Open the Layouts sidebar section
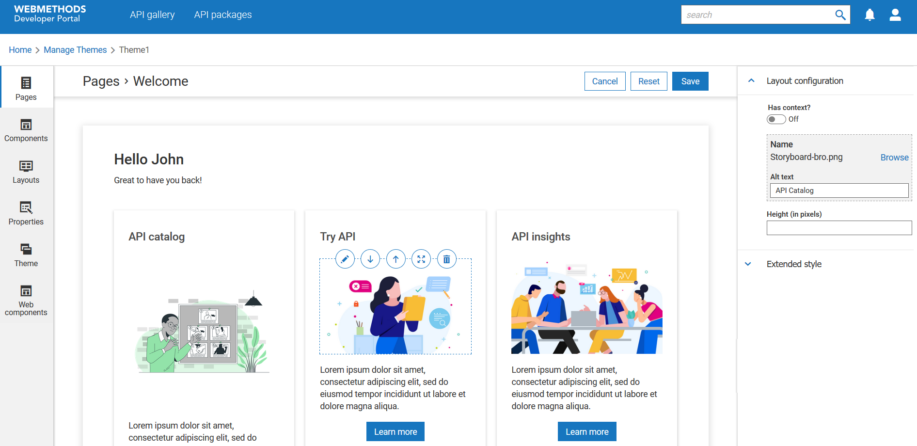 (26, 172)
